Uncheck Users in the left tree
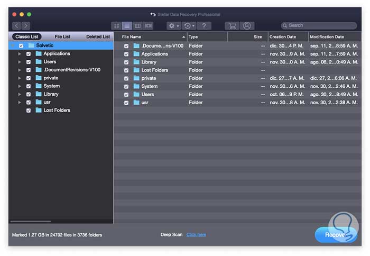 pyautogui.click(x=29, y=62)
